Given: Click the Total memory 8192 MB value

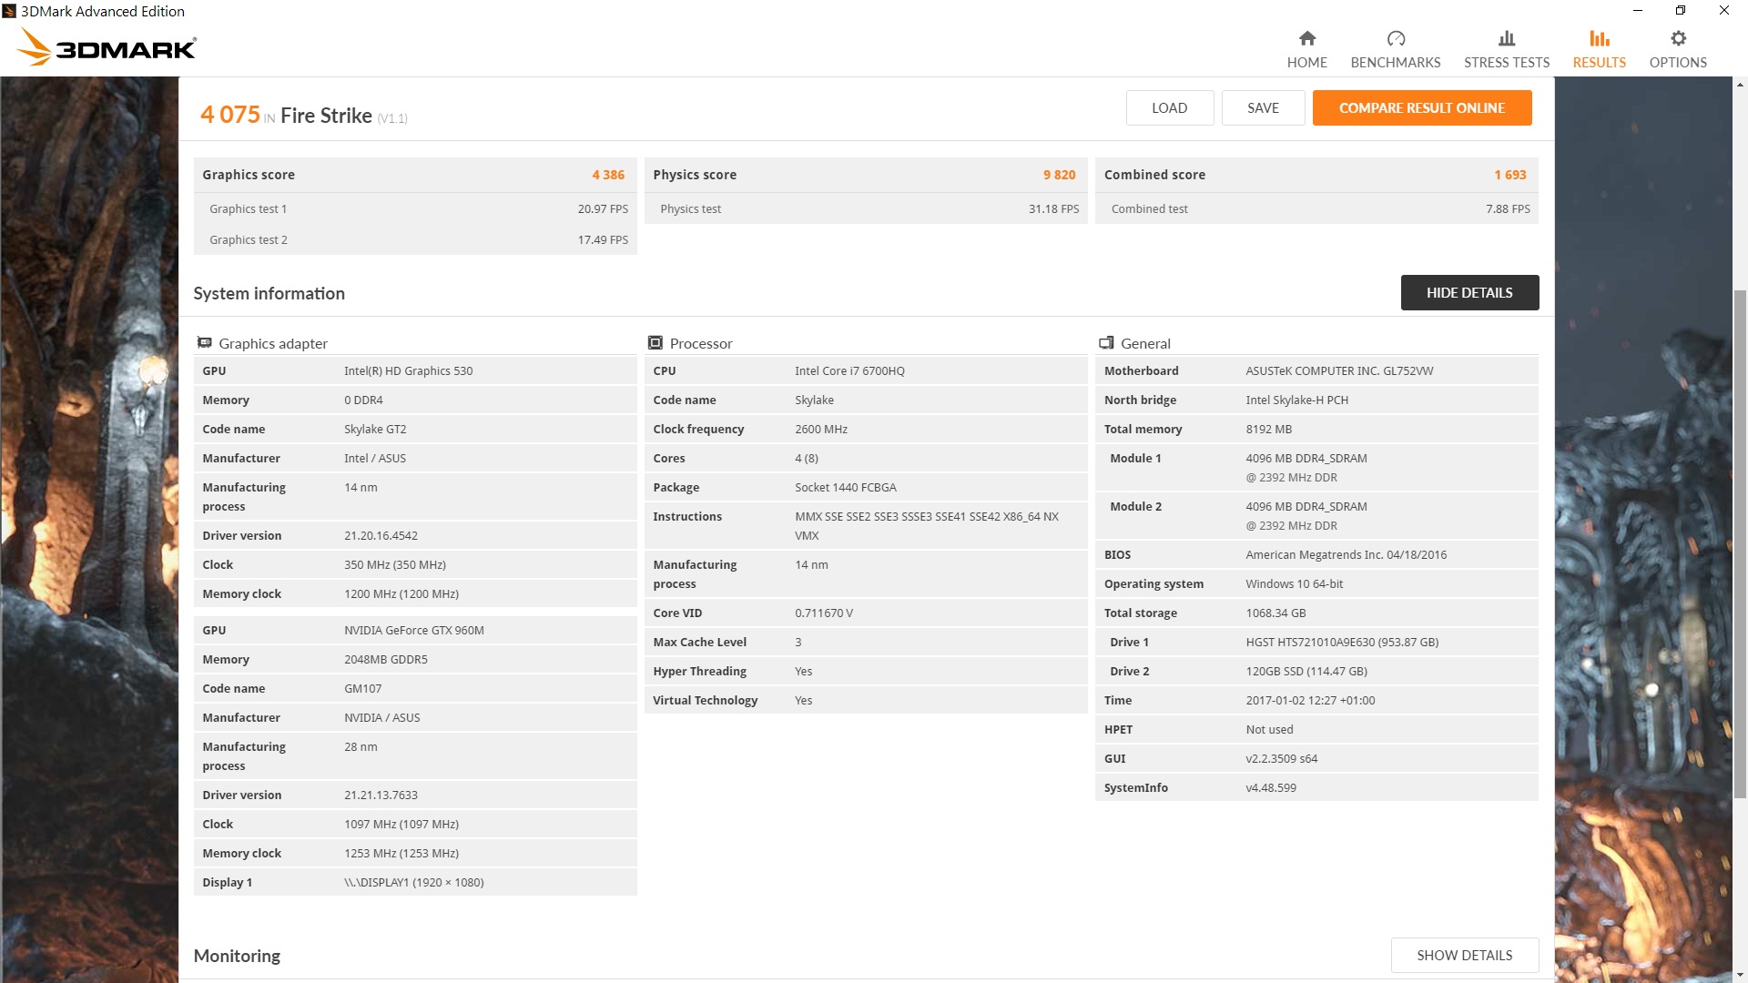Looking at the screenshot, I should (1268, 429).
